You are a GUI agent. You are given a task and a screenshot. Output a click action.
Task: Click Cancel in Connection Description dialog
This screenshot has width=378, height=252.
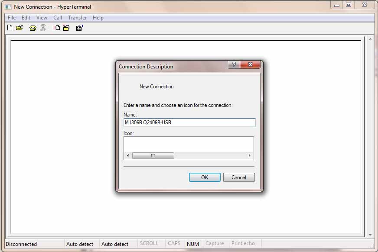(239, 178)
